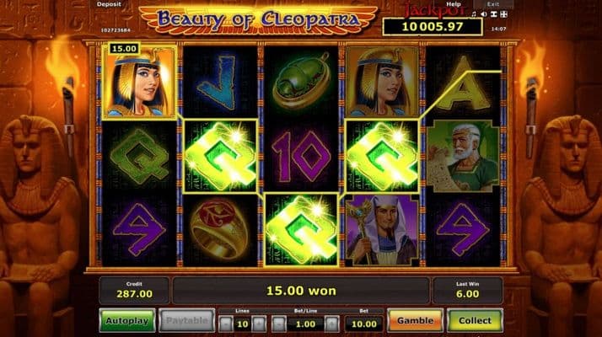Open the Paytable
This screenshot has height=337, width=602.
click(186, 320)
